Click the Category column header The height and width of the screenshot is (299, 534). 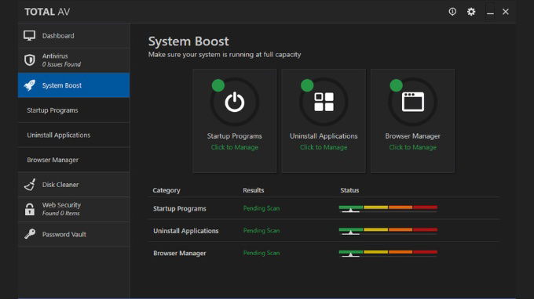(166, 190)
